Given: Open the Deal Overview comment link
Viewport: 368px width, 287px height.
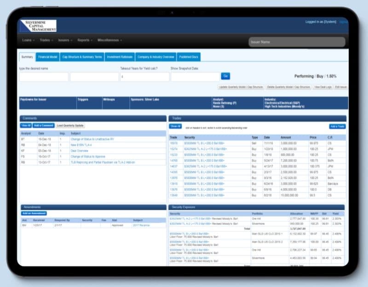Looking at the screenshot, I should click(x=79, y=150).
